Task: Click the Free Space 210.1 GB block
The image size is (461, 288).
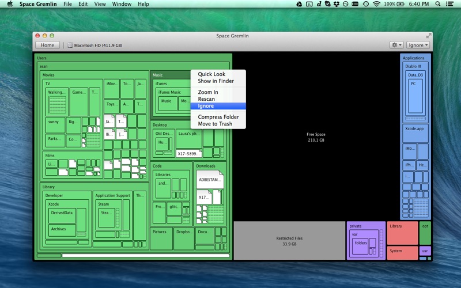Action: (316, 137)
